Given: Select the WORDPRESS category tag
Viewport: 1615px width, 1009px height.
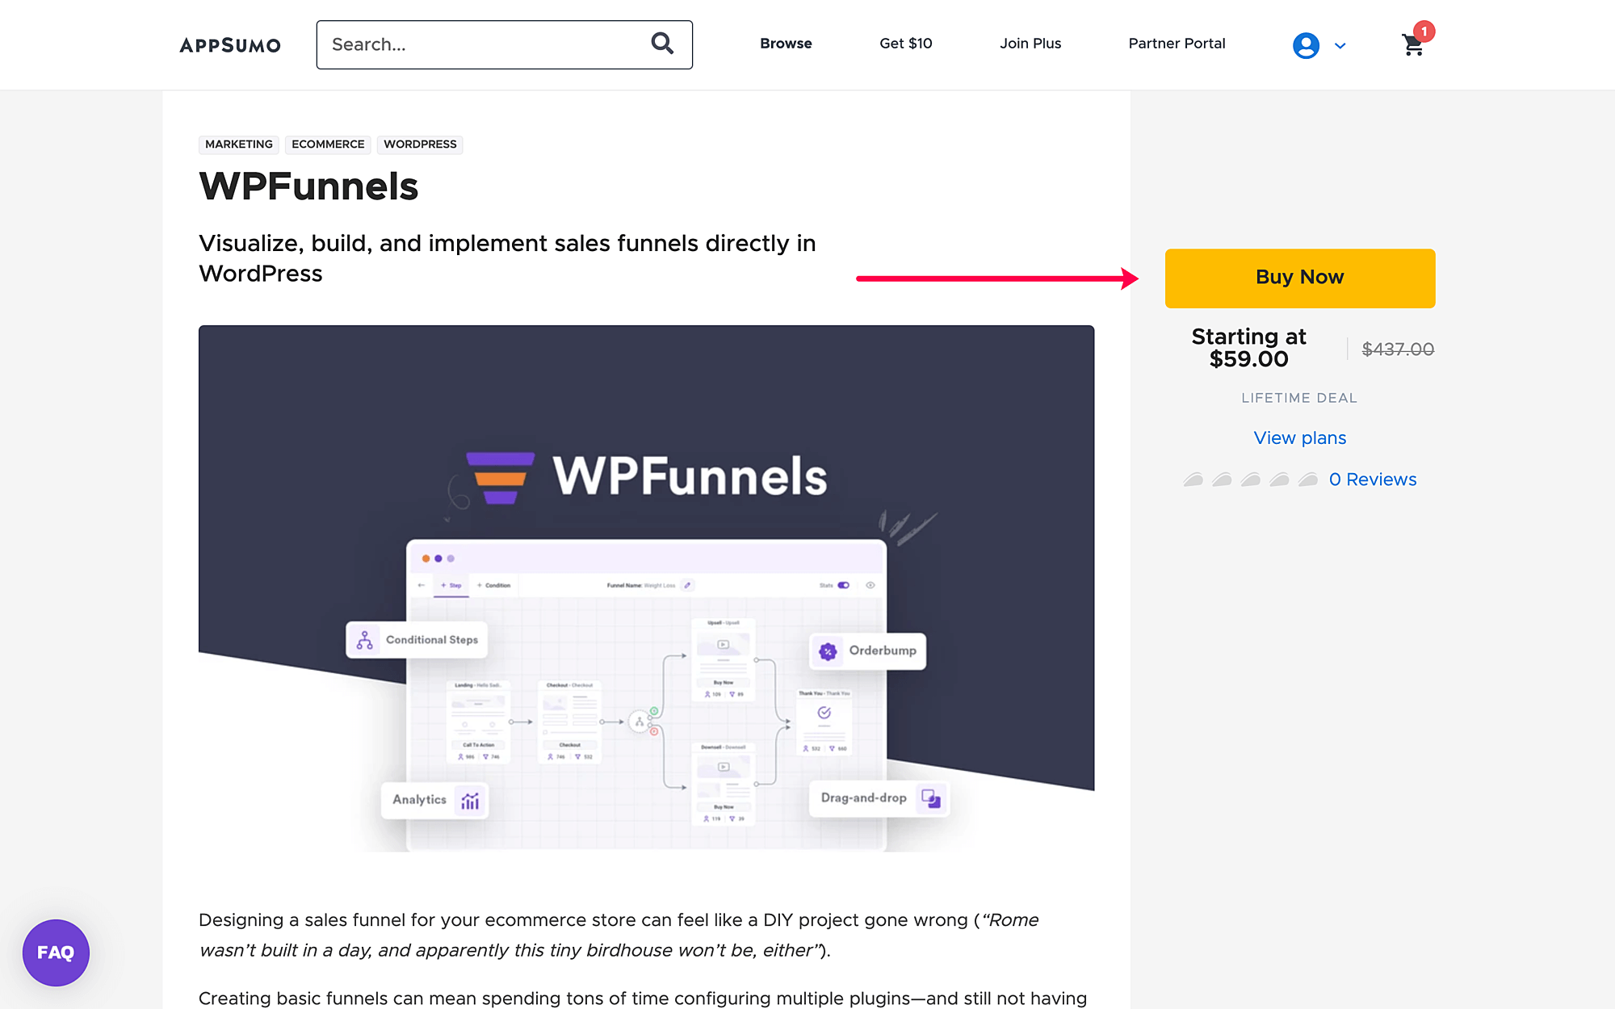Looking at the screenshot, I should point(420,144).
